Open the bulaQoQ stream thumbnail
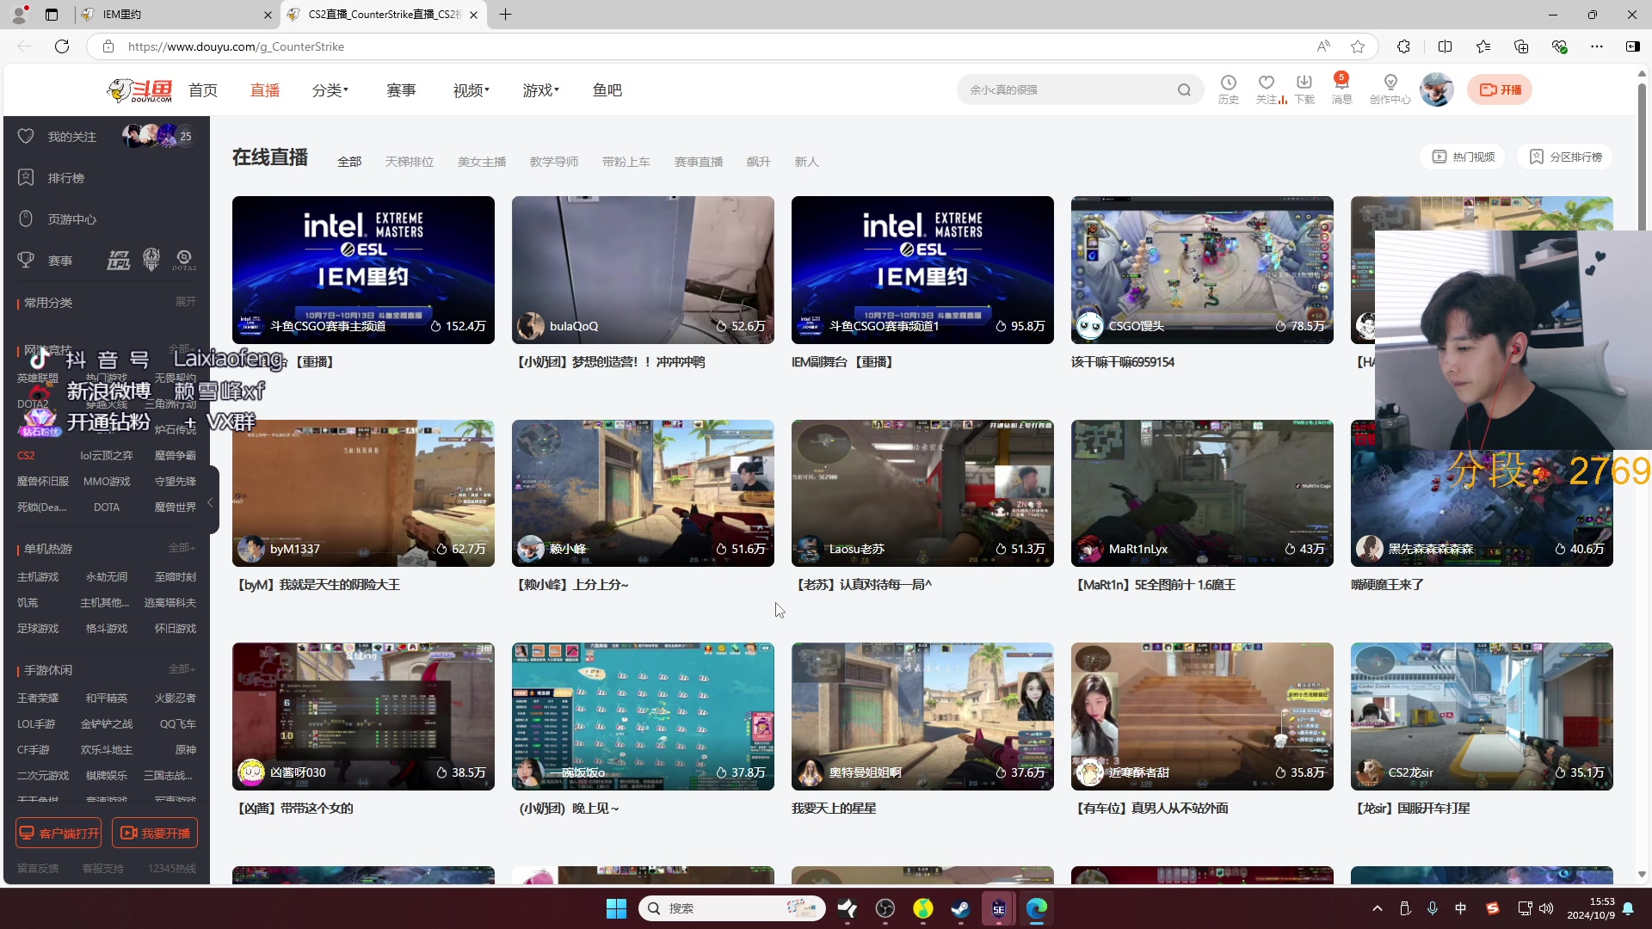The width and height of the screenshot is (1652, 929). point(643,270)
